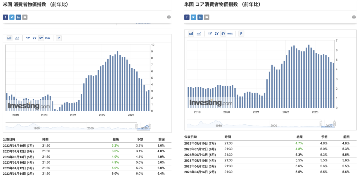Share CPI chart on LinkedIn
The width and height of the screenshot is (359, 178).
point(18,17)
